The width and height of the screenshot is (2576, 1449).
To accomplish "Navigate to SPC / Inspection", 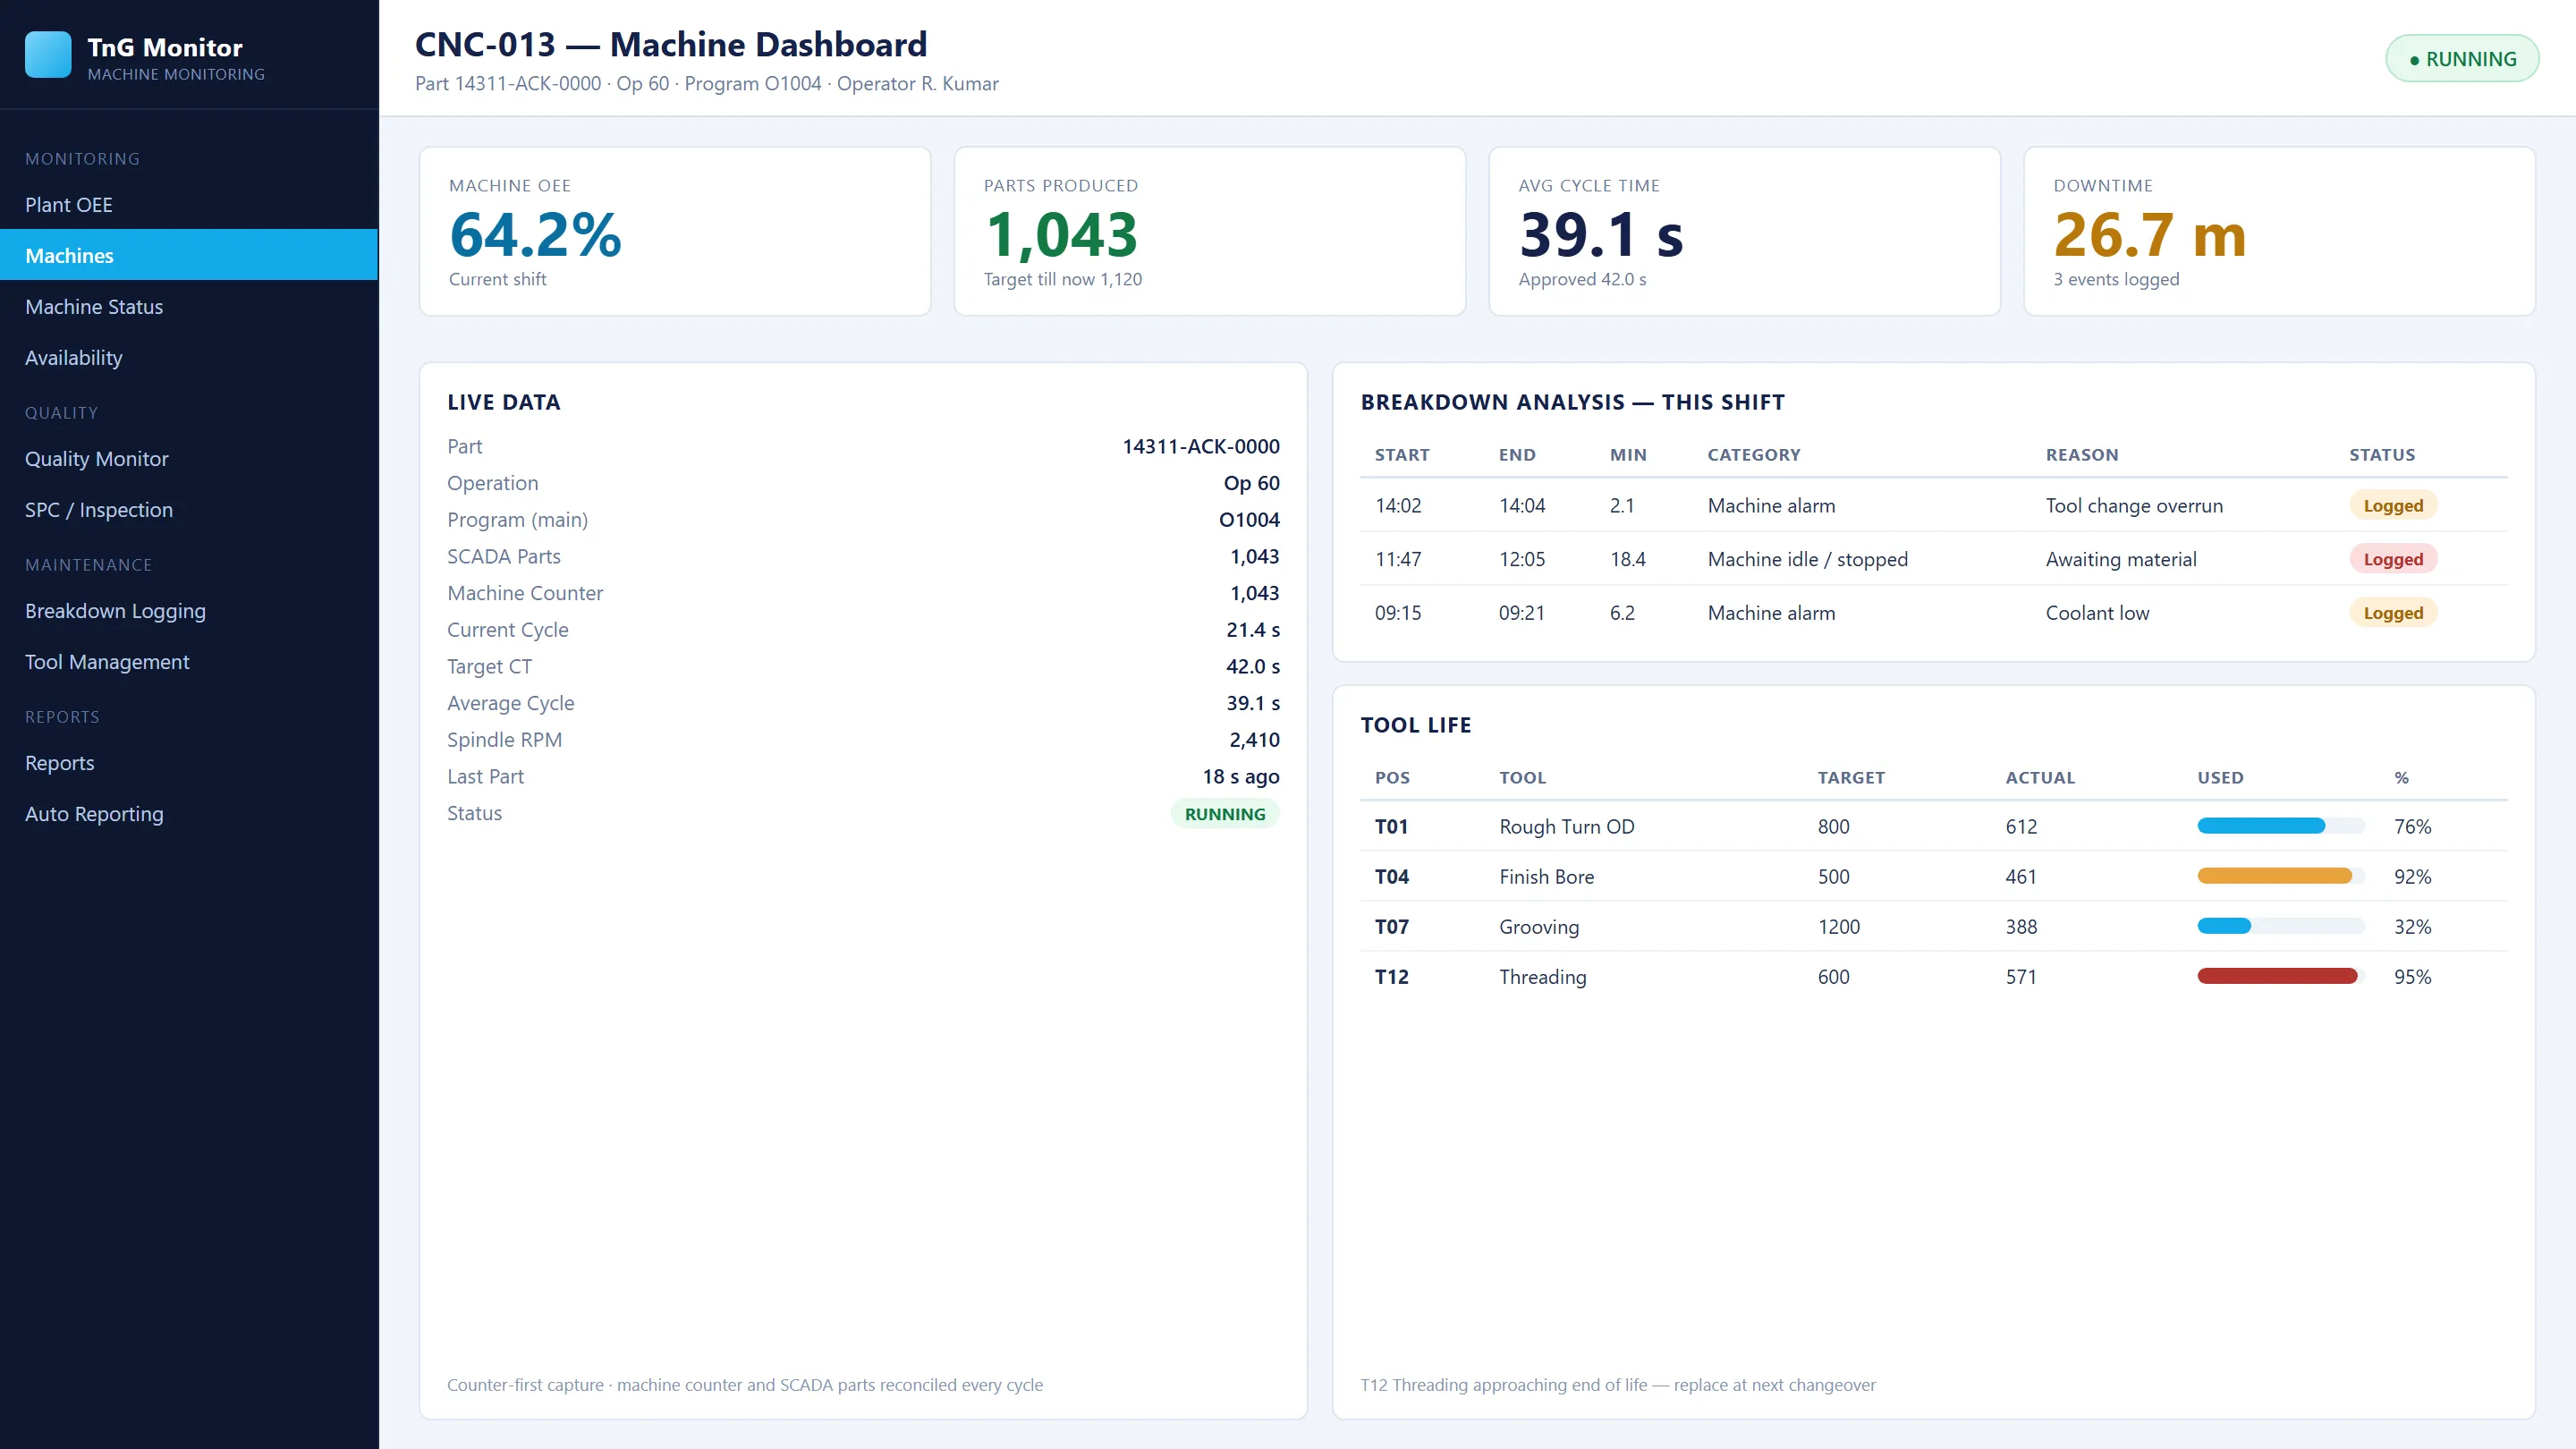I will [x=189, y=509].
